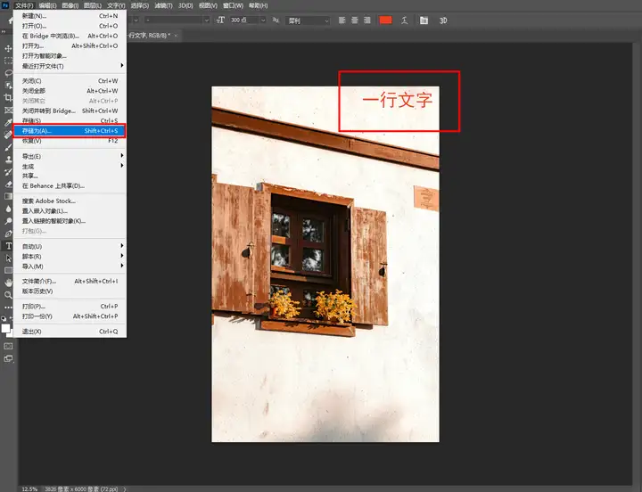The width and height of the screenshot is (642, 492).
Task: Open the Character and Paragraph panels icon
Action: (x=424, y=20)
